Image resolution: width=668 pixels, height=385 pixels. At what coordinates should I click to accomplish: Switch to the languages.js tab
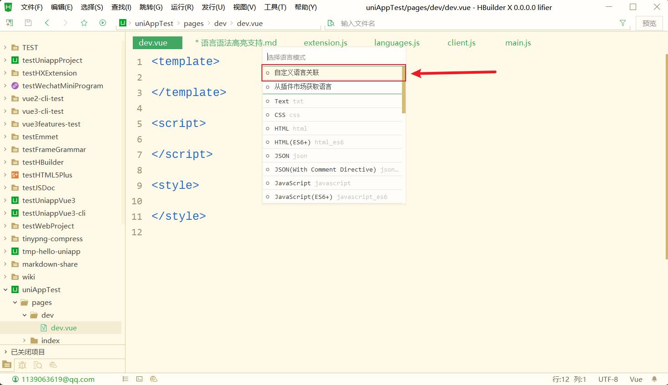coord(397,43)
